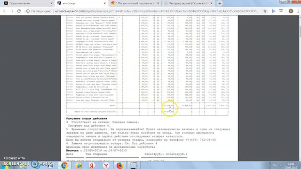Click the 'Тип Операции' column header
The image size is (301, 169).
[96, 154]
